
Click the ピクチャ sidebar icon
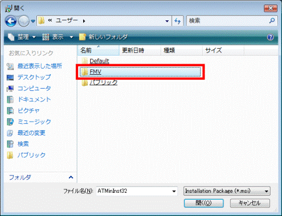tap(10, 111)
